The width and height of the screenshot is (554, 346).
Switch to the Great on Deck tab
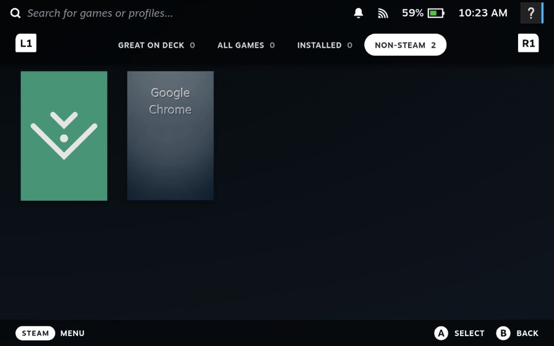[x=156, y=45]
